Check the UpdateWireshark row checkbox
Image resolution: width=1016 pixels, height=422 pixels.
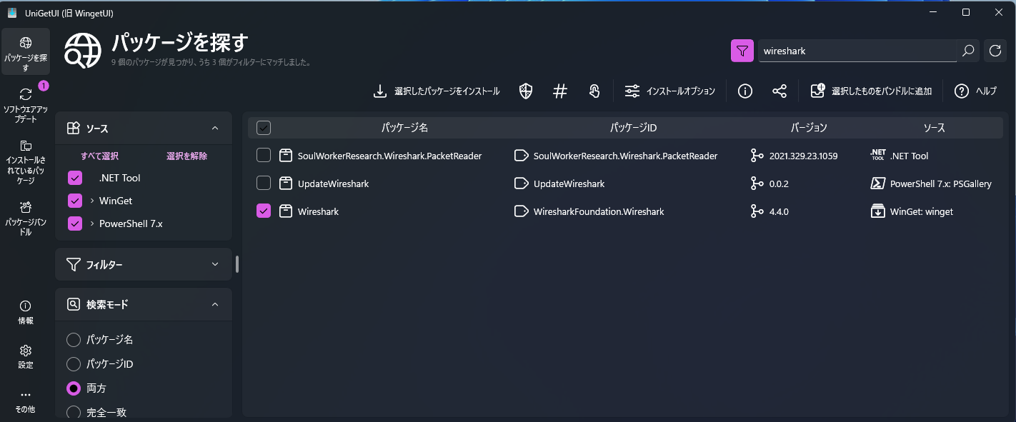pos(264,184)
